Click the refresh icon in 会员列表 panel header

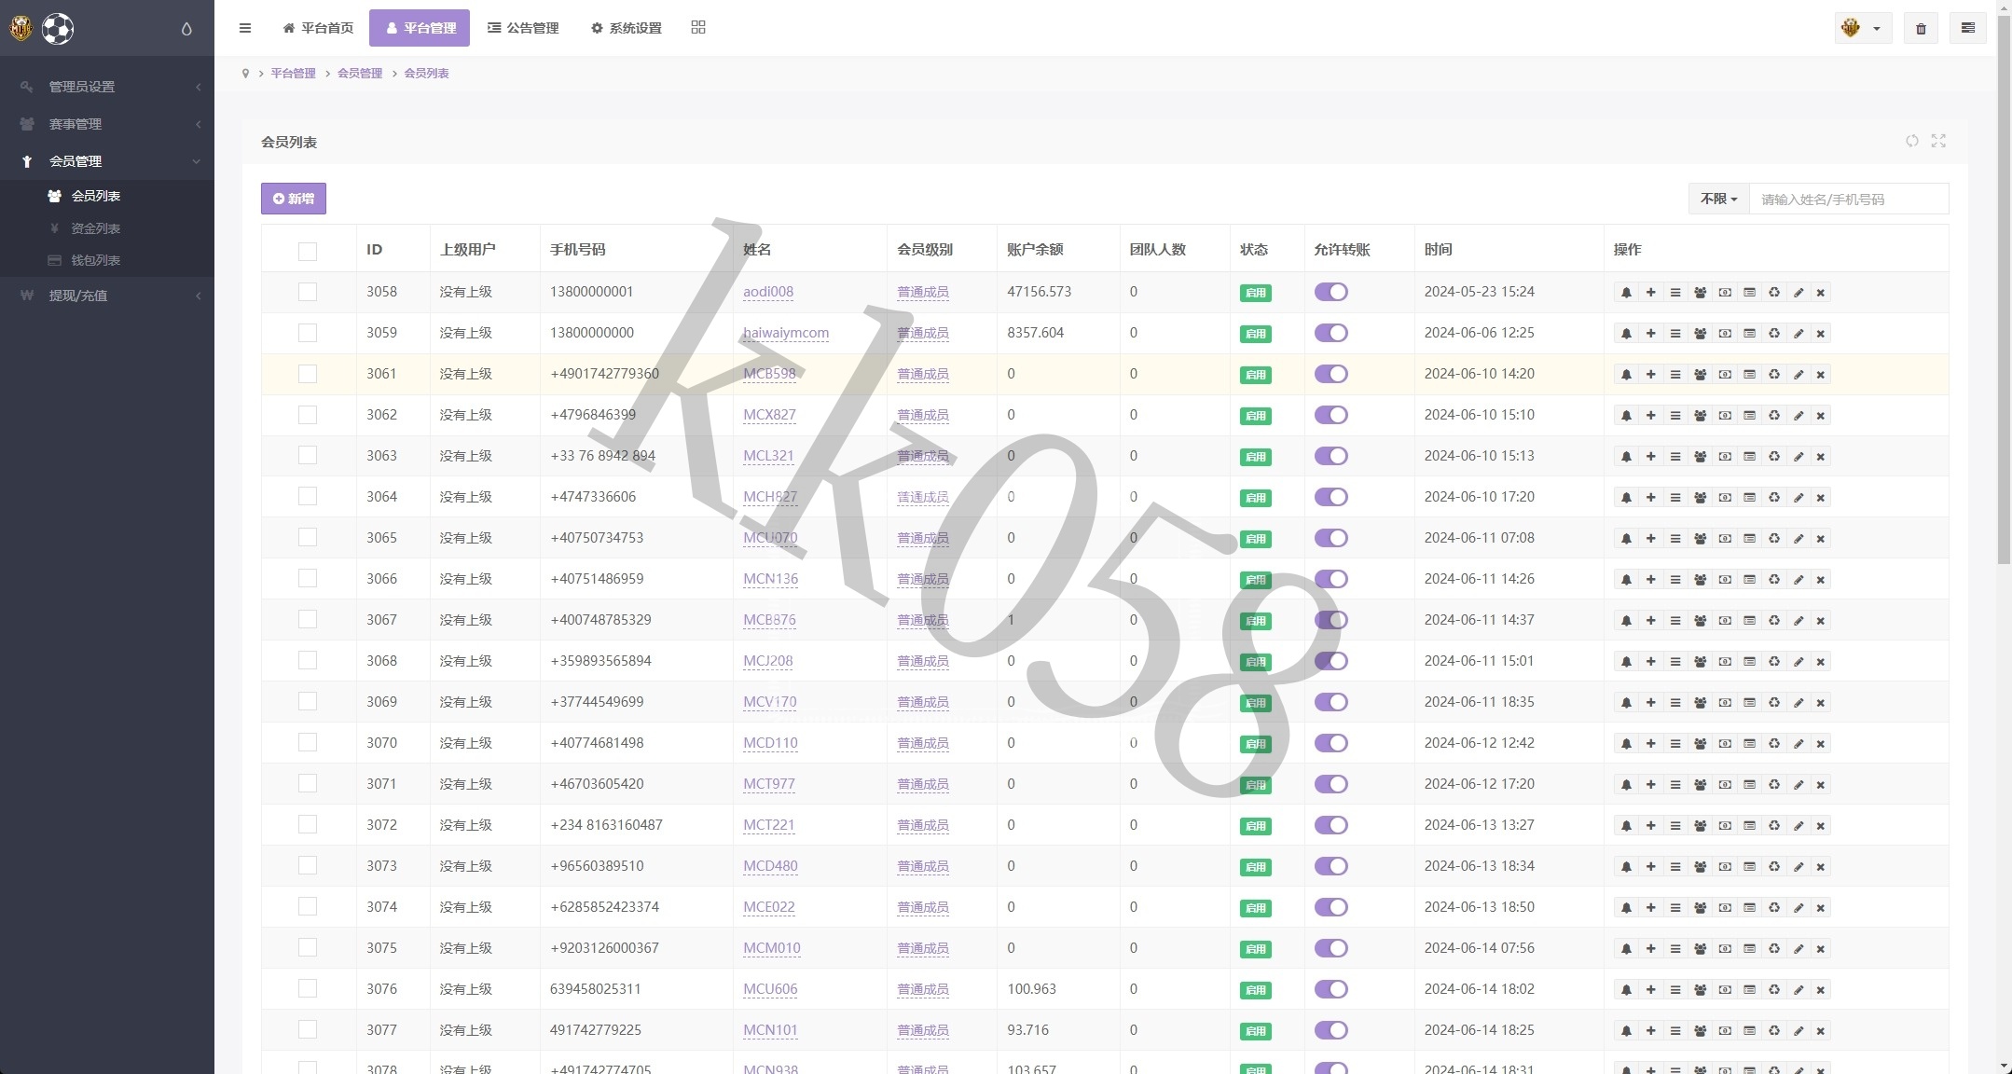click(1912, 141)
